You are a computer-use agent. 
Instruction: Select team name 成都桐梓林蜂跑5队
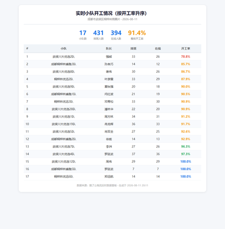(x=64, y=169)
